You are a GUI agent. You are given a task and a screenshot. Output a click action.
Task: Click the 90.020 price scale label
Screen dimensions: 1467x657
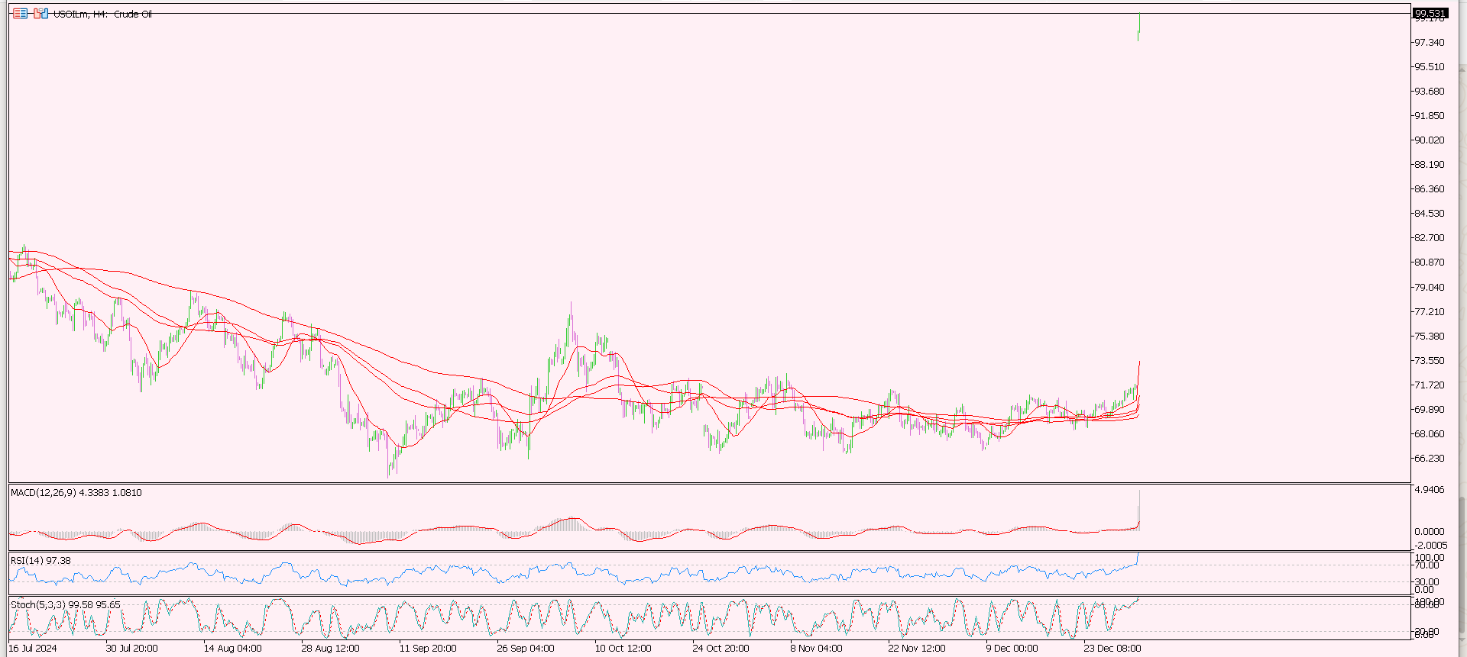[1430, 140]
